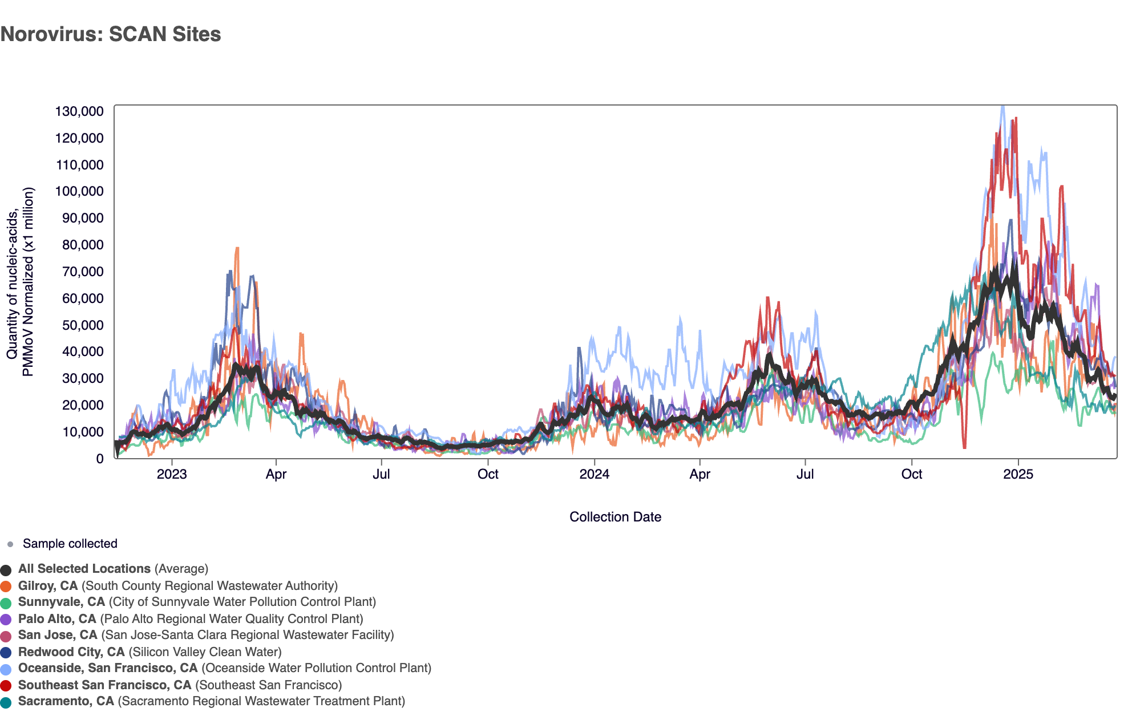1140x720 pixels.
Task: Click the Collection Date axis title
Action: [615, 517]
